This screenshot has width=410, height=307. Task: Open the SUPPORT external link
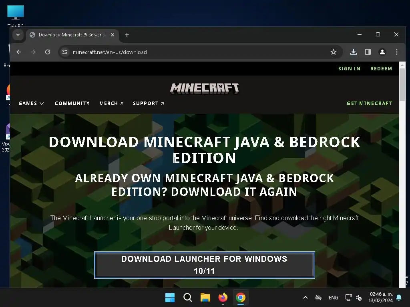pos(148,104)
